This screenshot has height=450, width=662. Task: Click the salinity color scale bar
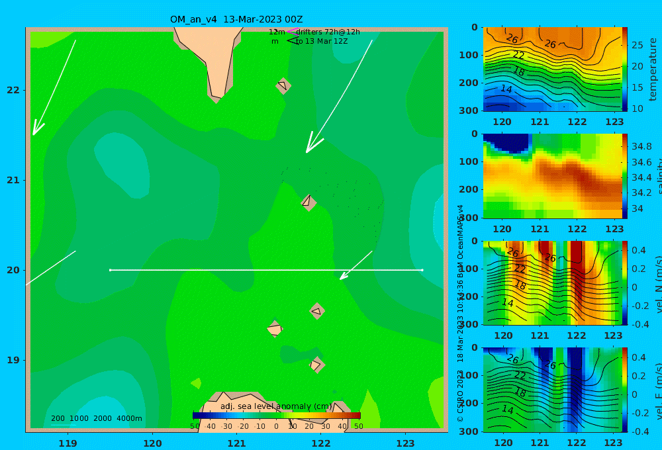pos(625,176)
